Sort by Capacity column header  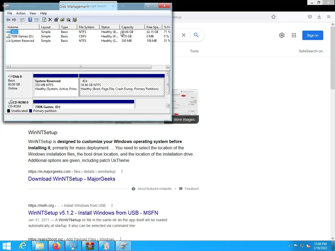[x=132, y=27]
